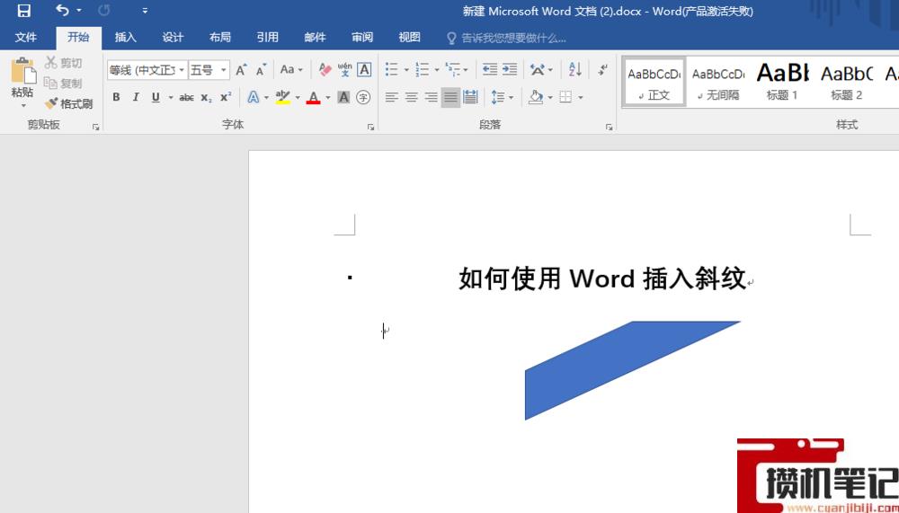The width and height of the screenshot is (899, 513).
Task: Toggle superscript formatting
Action: click(226, 97)
